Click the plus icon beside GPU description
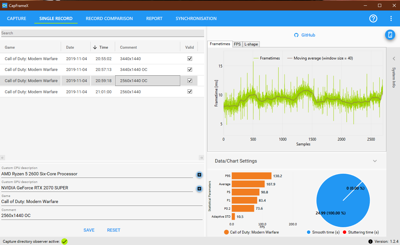 tap(199, 189)
